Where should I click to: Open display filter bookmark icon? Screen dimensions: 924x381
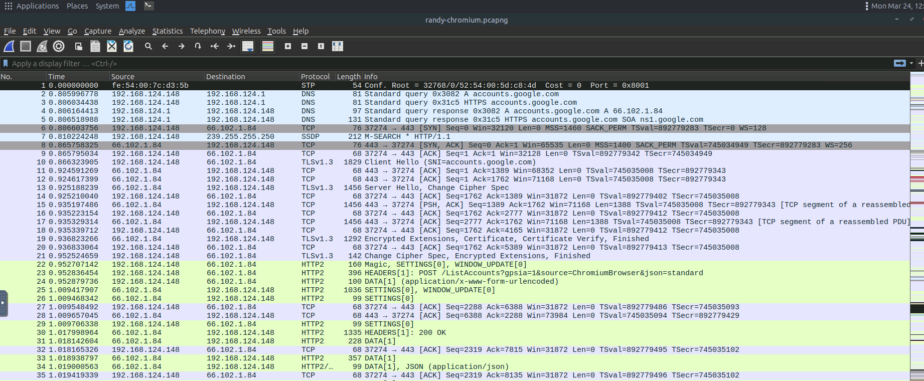(6, 64)
